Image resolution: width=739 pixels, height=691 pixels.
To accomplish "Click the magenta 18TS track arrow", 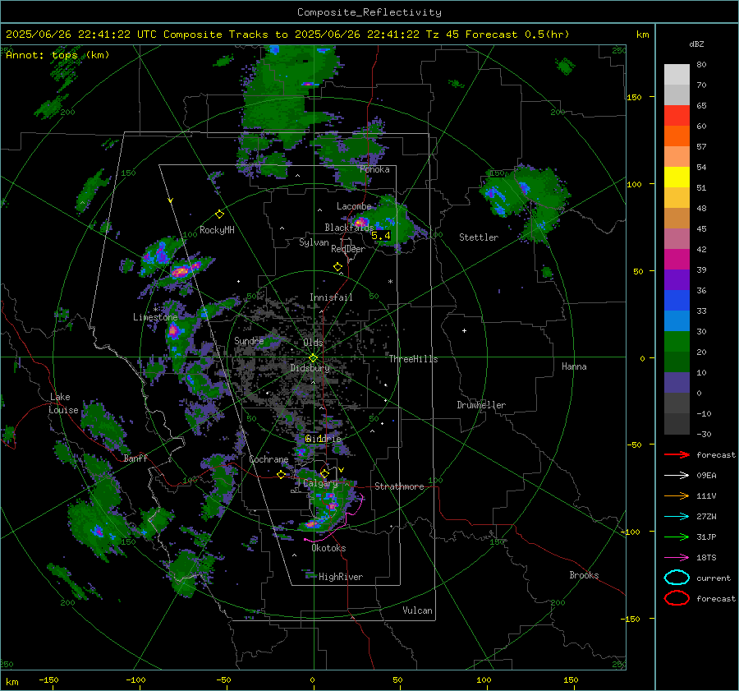I will pos(677,558).
